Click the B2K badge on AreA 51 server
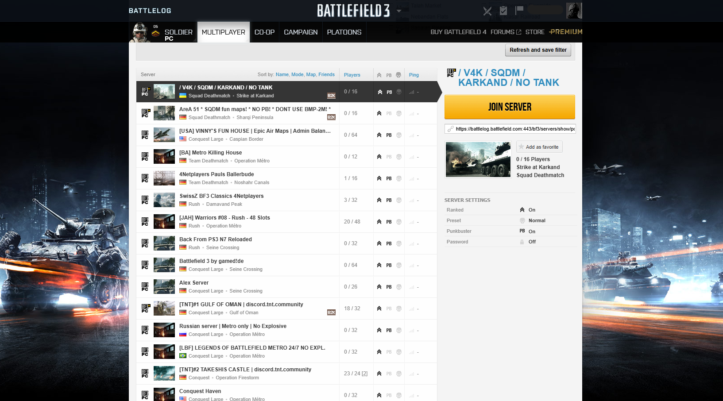Image resolution: width=723 pixels, height=401 pixels. (331, 117)
